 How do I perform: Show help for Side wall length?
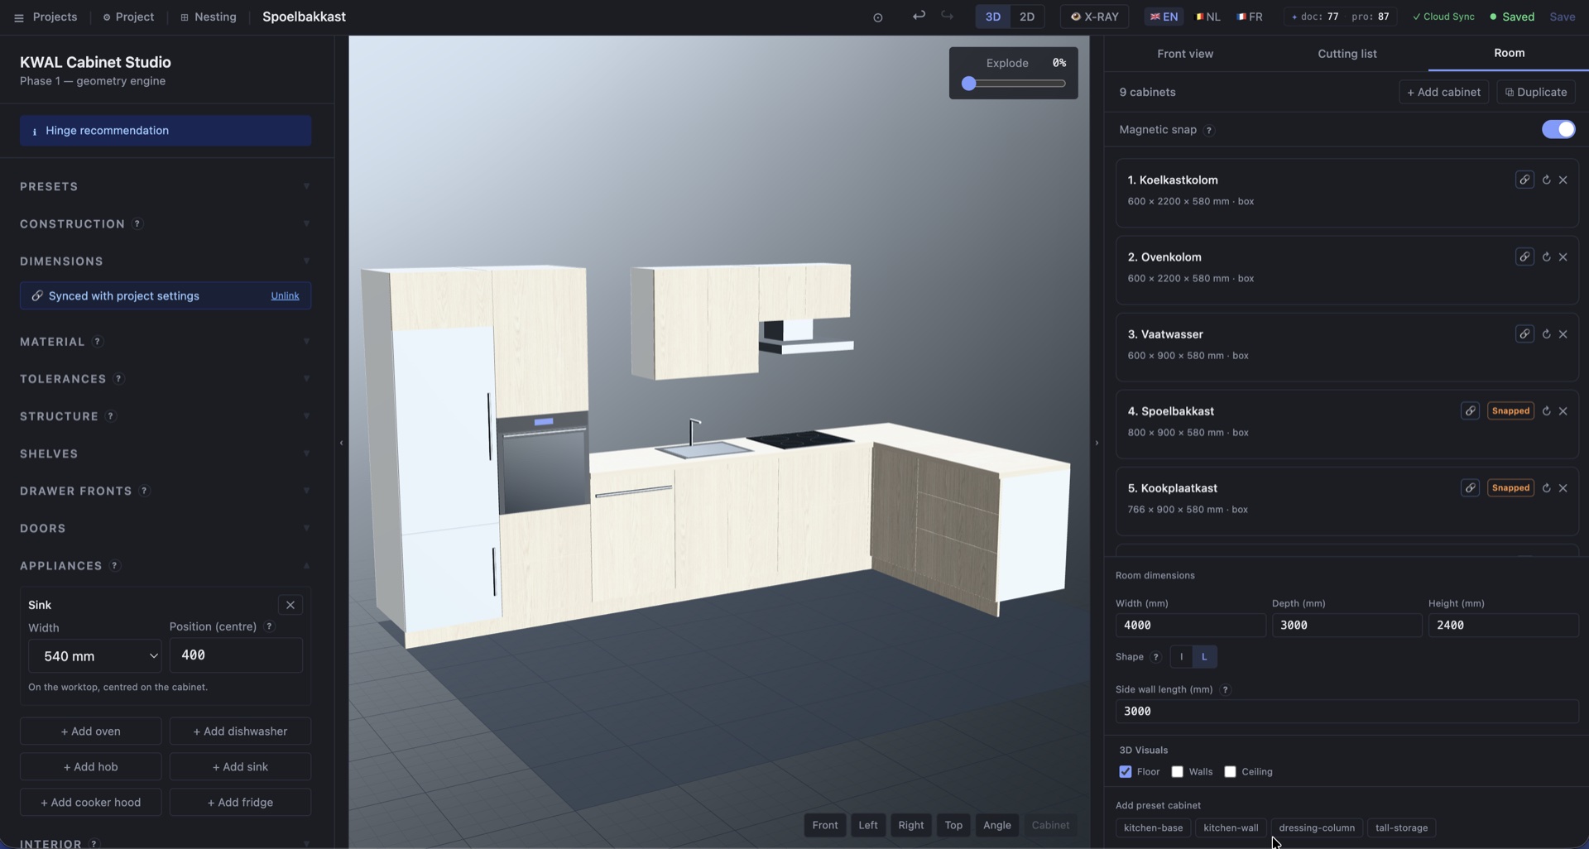1226,689
